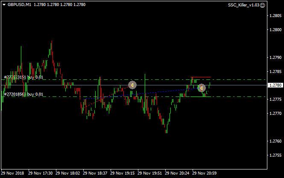The height and width of the screenshot is (178, 284).
Task: Click the short red horizontal line above 20:59
Action: pyautogui.click(x=201, y=77)
